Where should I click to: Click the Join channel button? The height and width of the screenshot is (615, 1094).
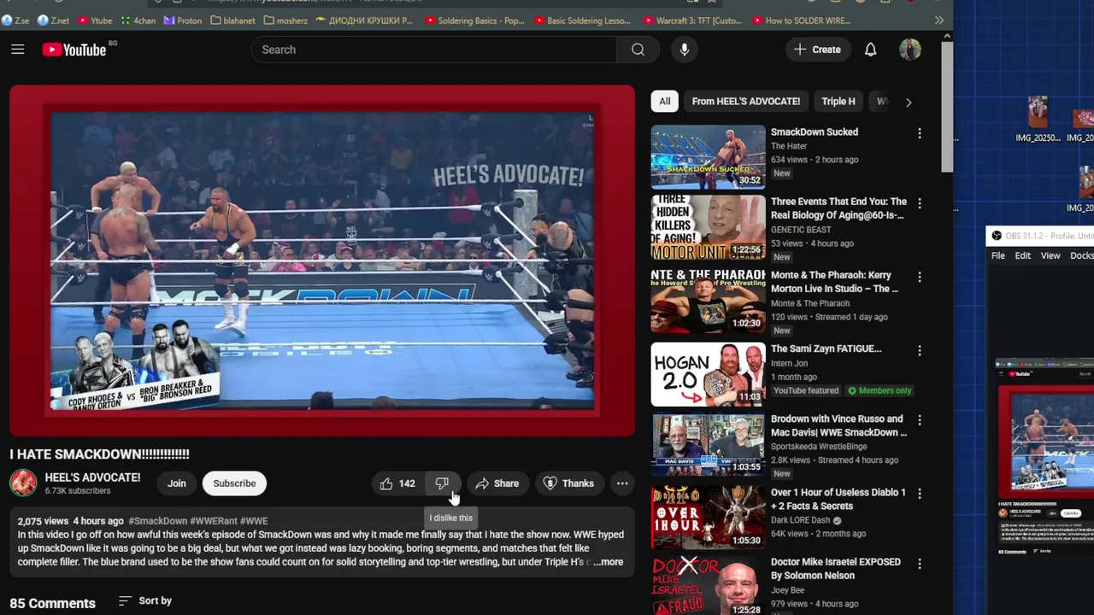pyautogui.click(x=177, y=483)
